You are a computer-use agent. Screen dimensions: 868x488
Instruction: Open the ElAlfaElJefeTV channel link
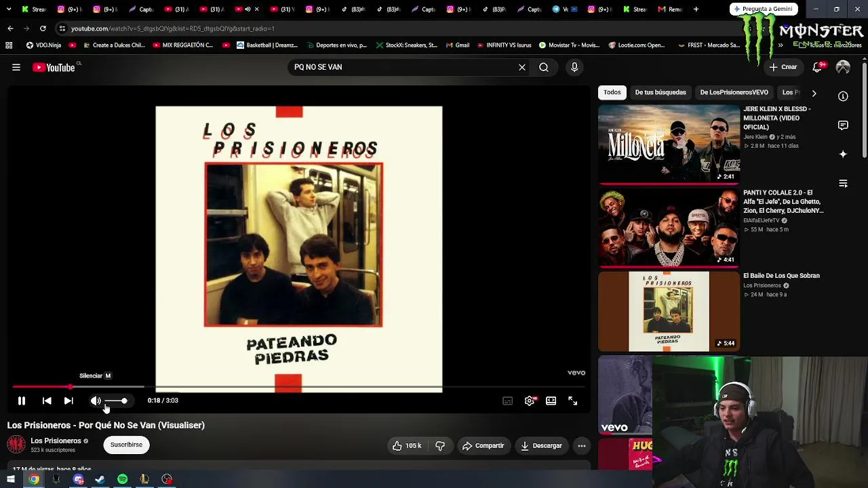762,220
